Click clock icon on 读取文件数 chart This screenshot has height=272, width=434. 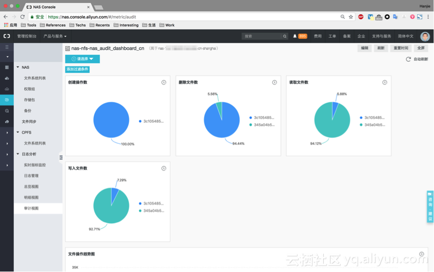[x=385, y=82]
